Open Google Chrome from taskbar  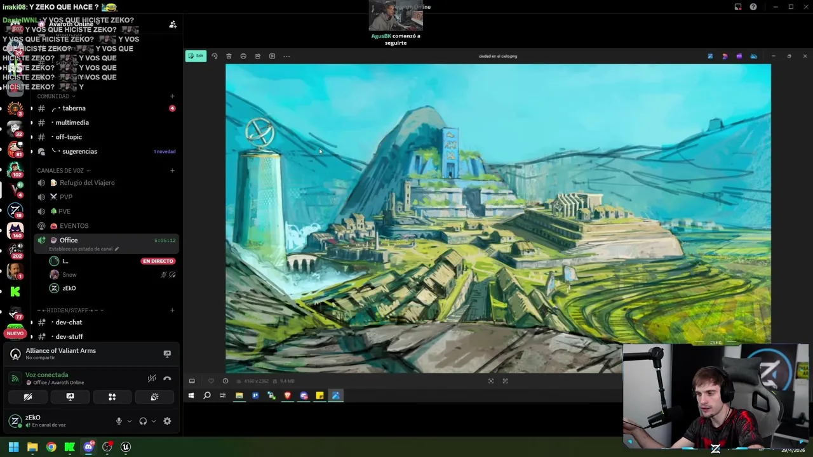click(51, 447)
